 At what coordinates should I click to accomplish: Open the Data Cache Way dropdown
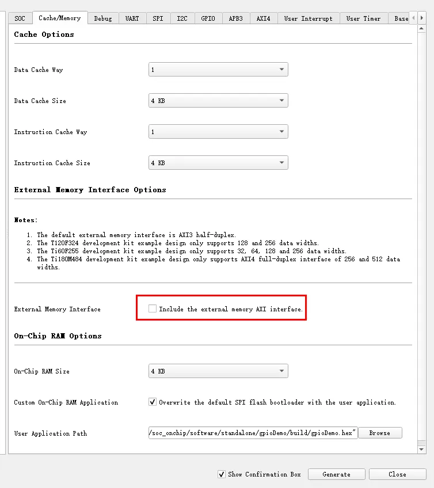[218, 70]
